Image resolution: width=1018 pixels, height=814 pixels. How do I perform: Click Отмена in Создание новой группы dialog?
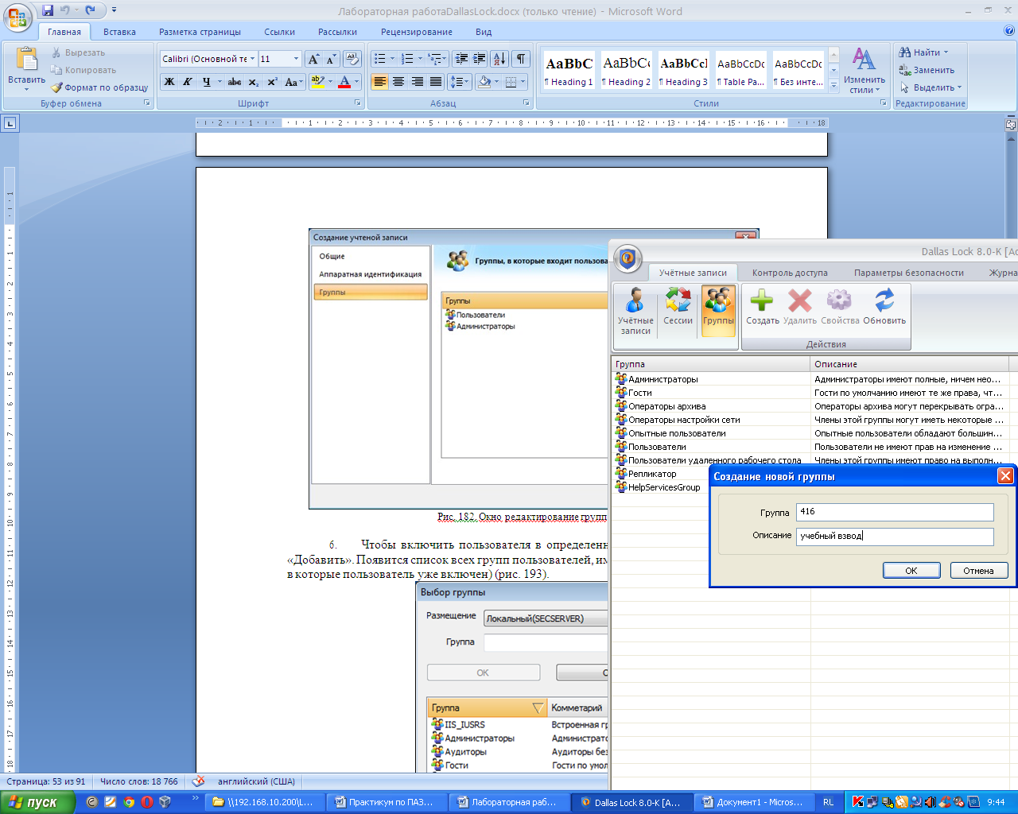[x=979, y=570]
